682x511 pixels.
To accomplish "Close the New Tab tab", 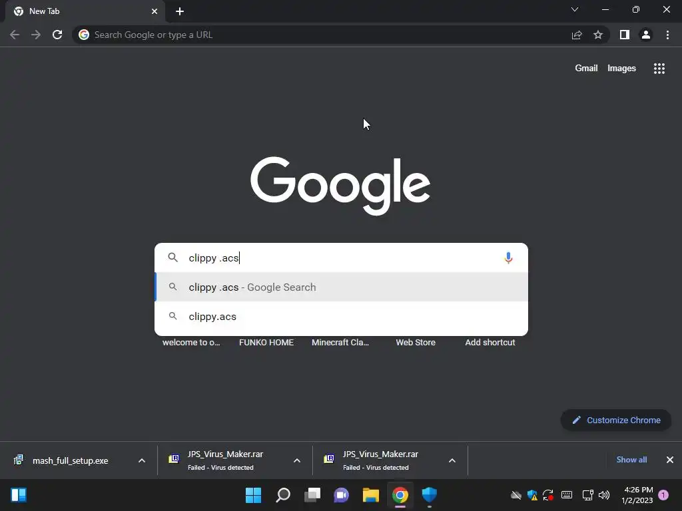I will 155,11.
